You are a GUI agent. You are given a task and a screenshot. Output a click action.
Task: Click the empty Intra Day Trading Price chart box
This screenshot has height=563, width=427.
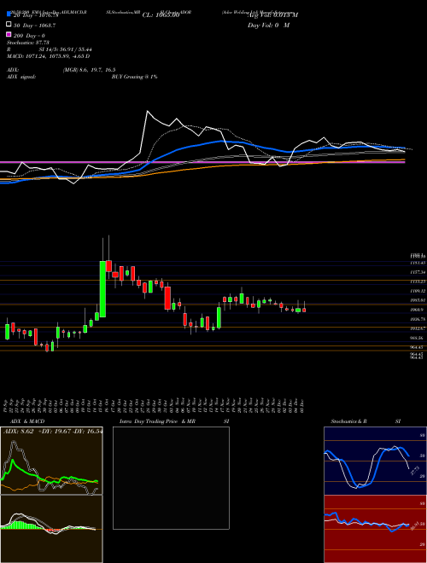[171, 478]
